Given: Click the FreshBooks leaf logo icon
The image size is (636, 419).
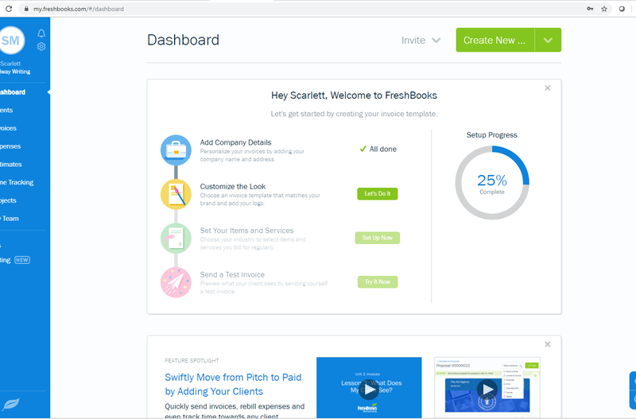Looking at the screenshot, I should pyautogui.click(x=11, y=404).
